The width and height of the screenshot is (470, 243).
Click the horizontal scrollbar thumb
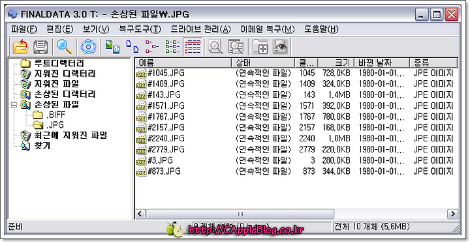pos(240,214)
